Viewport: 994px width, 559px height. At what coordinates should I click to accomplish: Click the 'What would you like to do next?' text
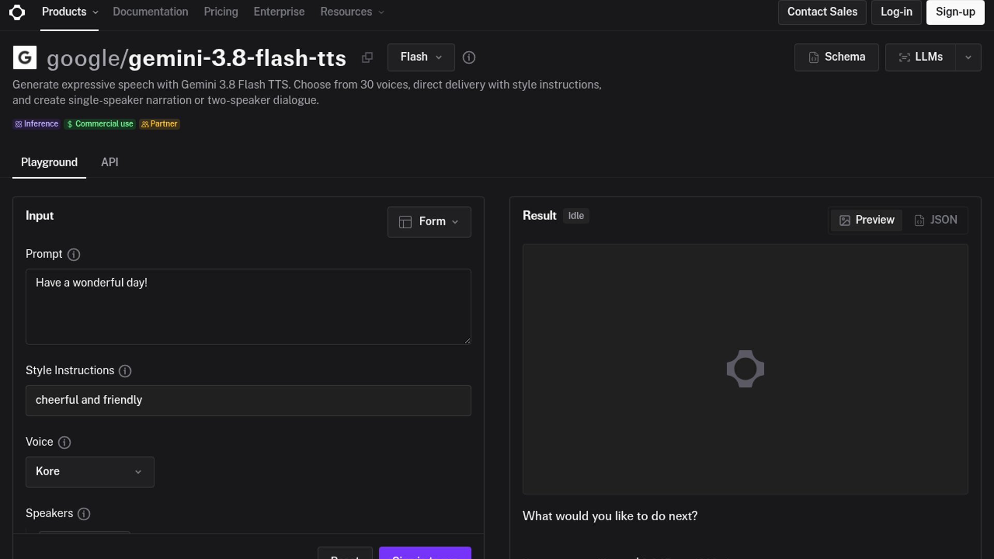pos(610,517)
